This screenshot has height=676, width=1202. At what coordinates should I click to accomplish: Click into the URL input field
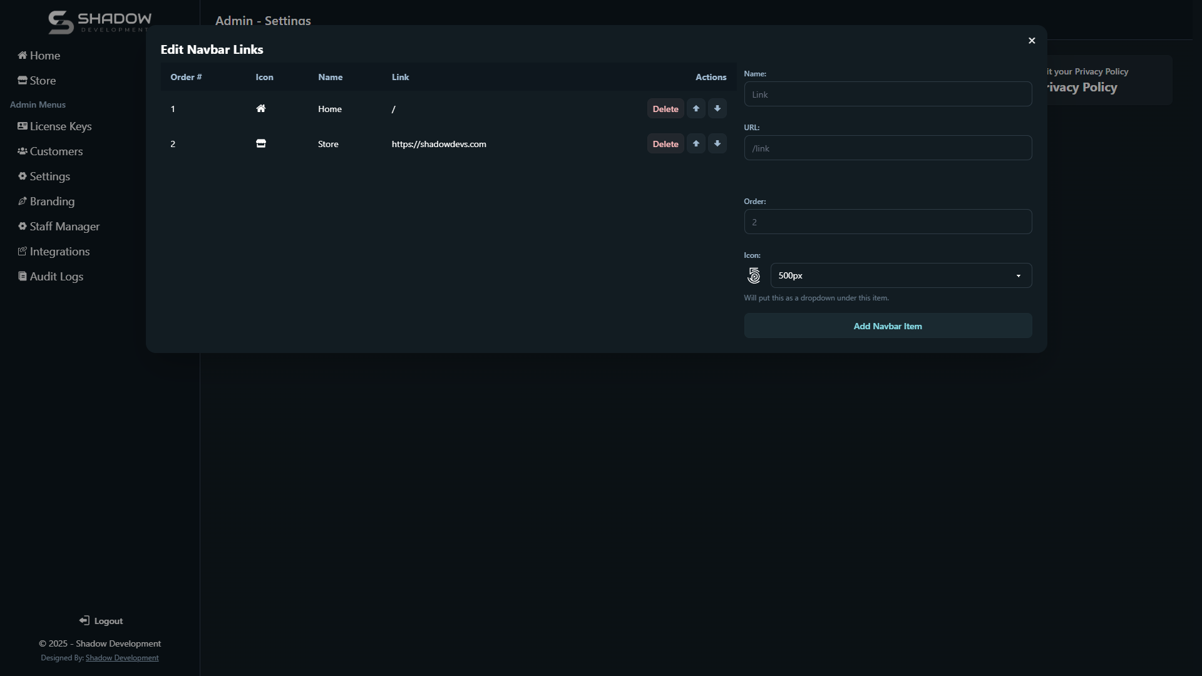(887, 148)
